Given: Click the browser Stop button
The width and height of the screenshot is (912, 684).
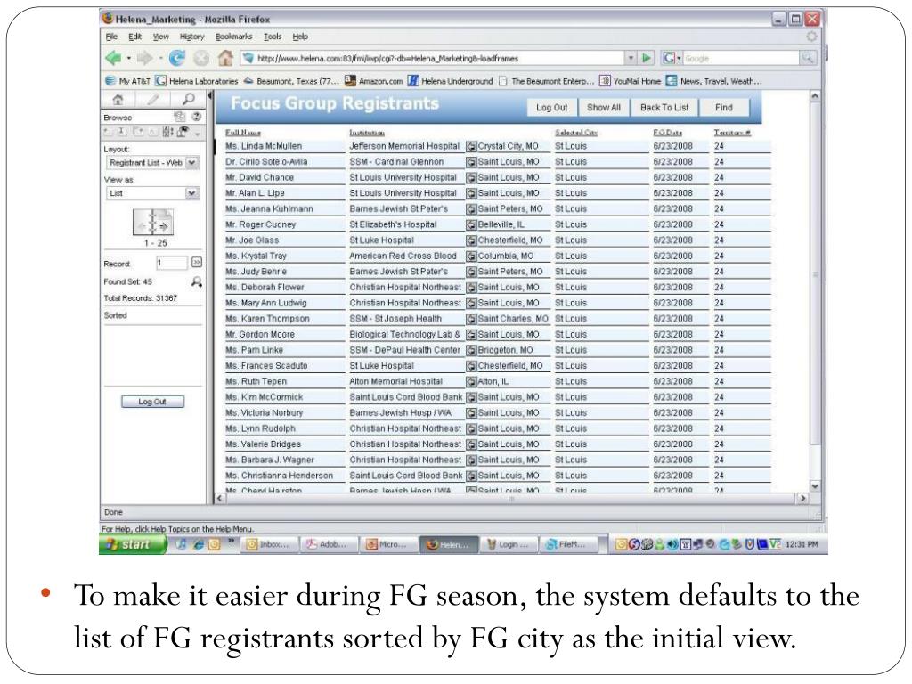Looking at the screenshot, I should point(201,58).
